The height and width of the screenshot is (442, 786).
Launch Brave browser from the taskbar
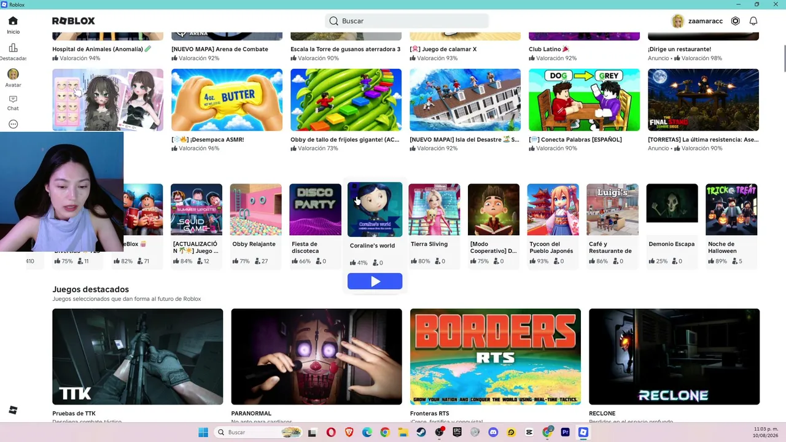click(x=349, y=432)
